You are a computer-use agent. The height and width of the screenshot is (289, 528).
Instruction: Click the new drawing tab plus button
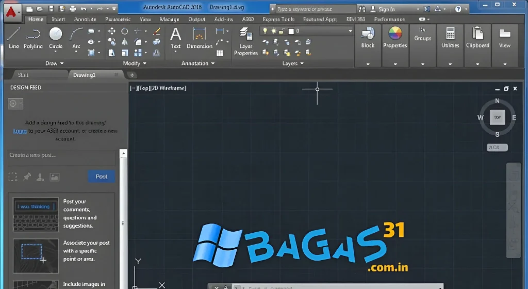pyautogui.click(x=132, y=75)
